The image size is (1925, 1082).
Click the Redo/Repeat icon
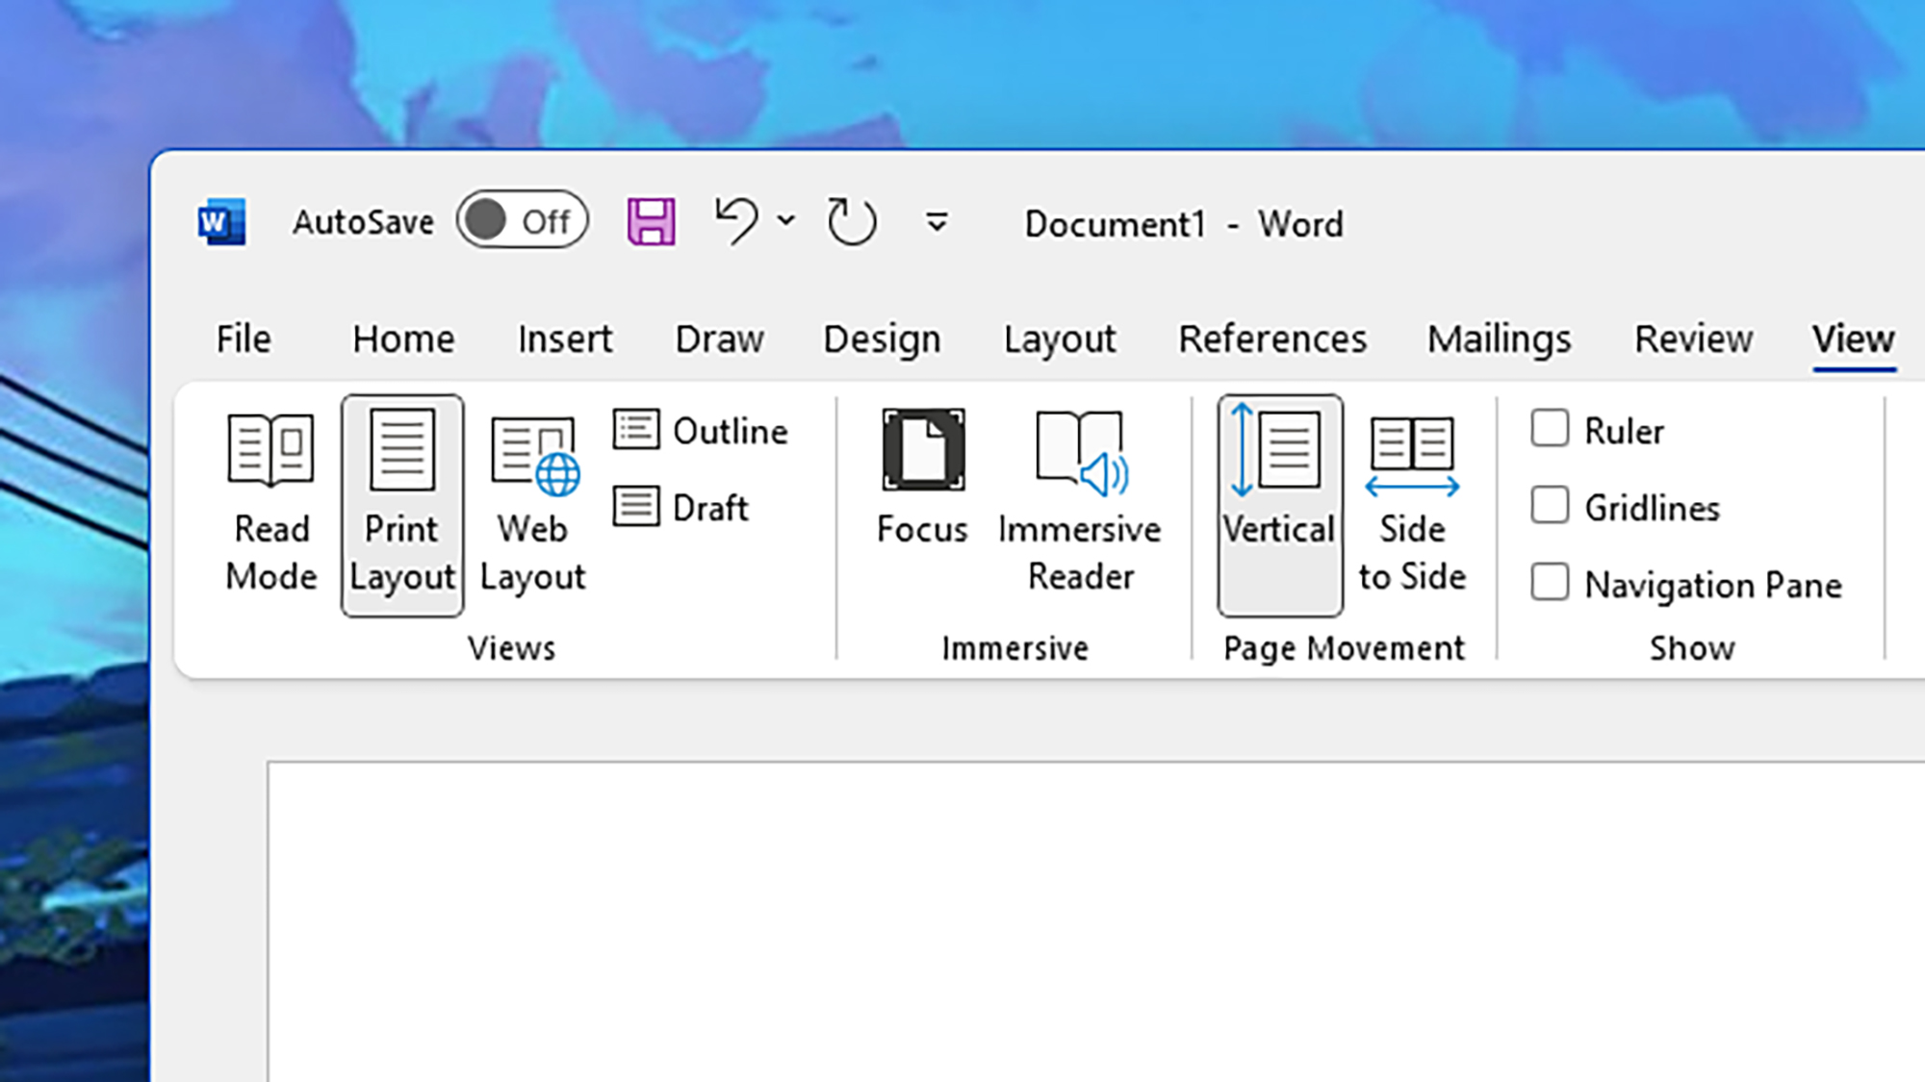(852, 222)
